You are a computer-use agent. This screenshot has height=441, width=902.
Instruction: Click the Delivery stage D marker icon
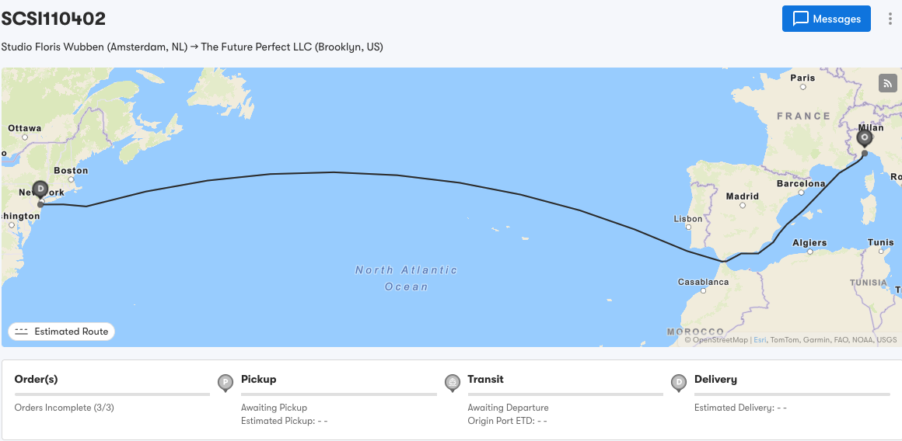click(678, 382)
